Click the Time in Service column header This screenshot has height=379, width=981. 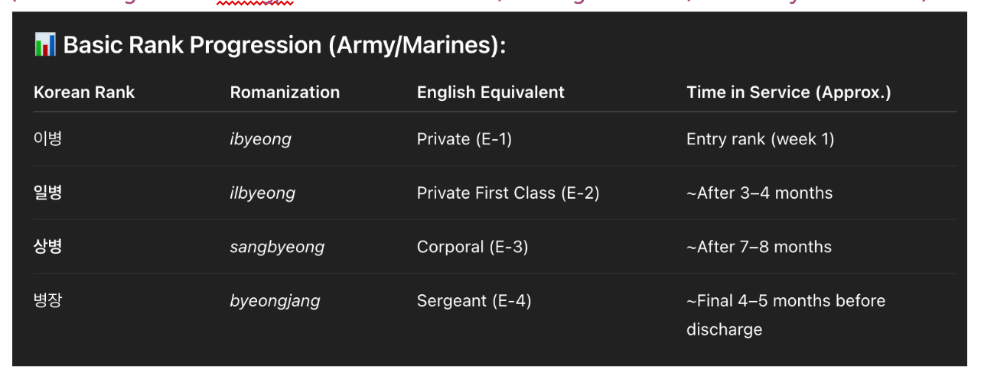click(788, 92)
